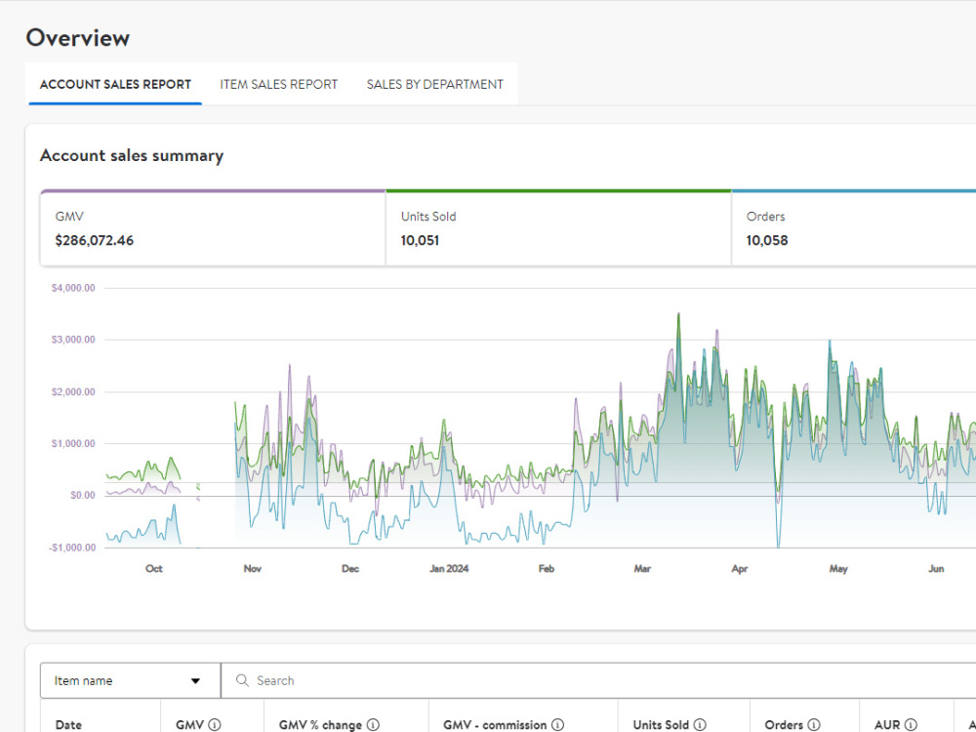Image resolution: width=976 pixels, height=732 pixels.
Task: Click the Jan 2024 x-axis label
Action: point(449,568)
